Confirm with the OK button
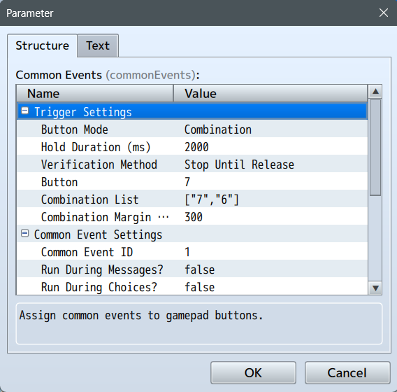 pyautogui.click(x=253, y=372)
